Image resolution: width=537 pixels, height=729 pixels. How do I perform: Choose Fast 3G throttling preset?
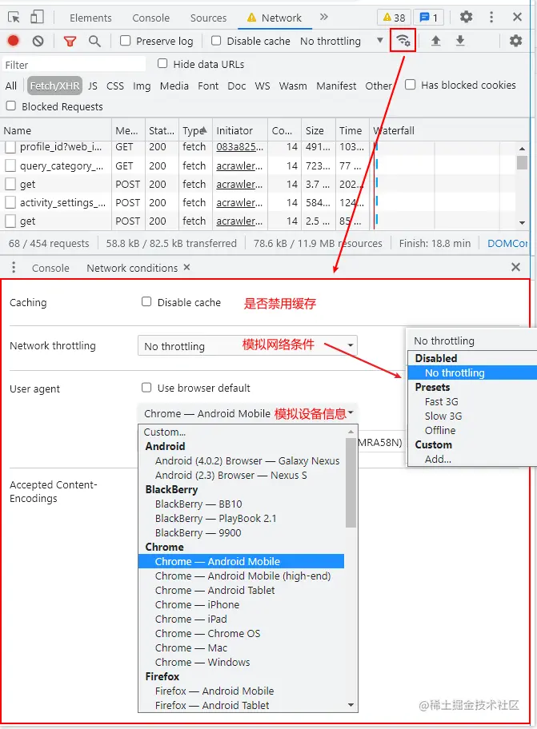click(441, 402)
